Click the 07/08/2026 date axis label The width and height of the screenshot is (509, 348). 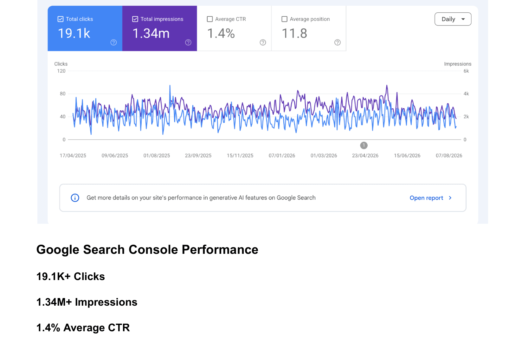click(449, 156)
